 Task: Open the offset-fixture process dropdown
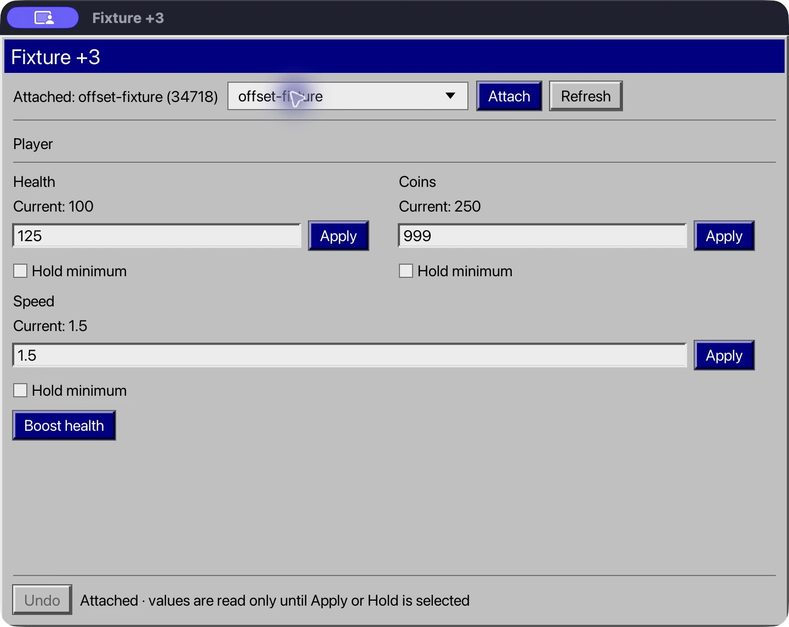[x=348, y=96]
